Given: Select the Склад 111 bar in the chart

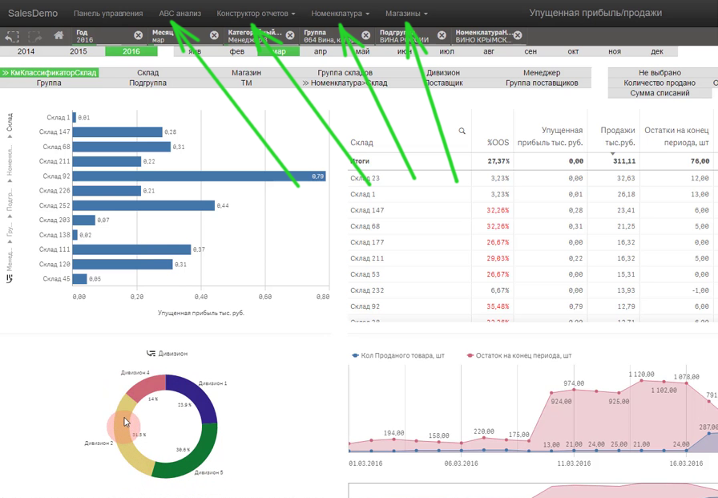Looking at the screenshot, I should [x=132, y=249].
